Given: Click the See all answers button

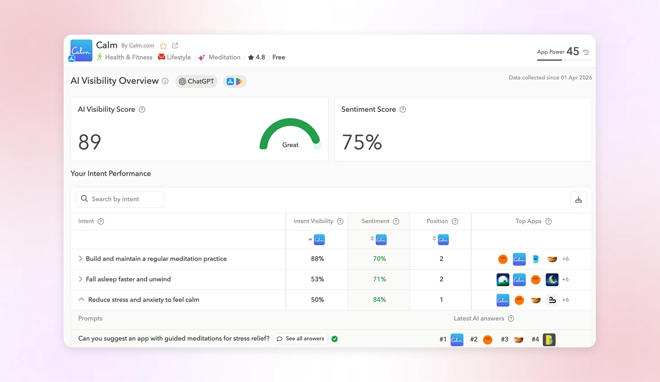Looking at the screenshot, I should pyautogui.click(x=300, y=339).
